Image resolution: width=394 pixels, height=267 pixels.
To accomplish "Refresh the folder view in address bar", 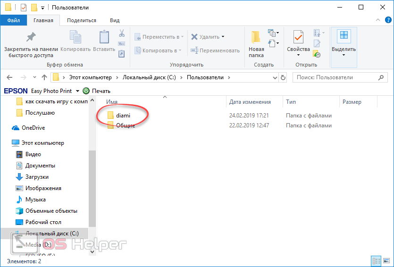I will [x=283, y=77].
